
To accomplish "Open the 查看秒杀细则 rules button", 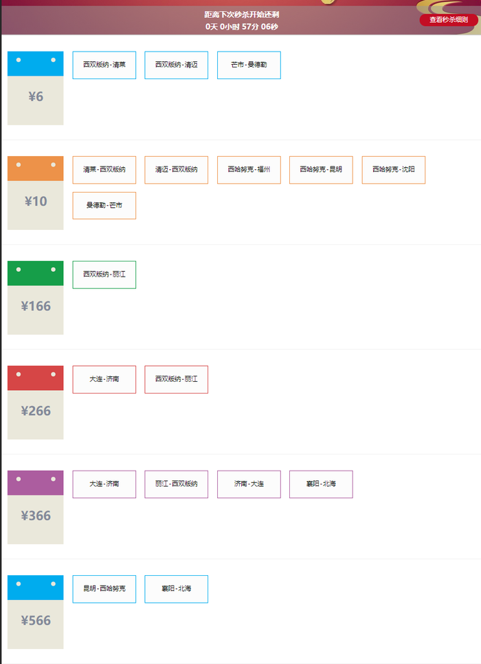I will pos(448,20).
